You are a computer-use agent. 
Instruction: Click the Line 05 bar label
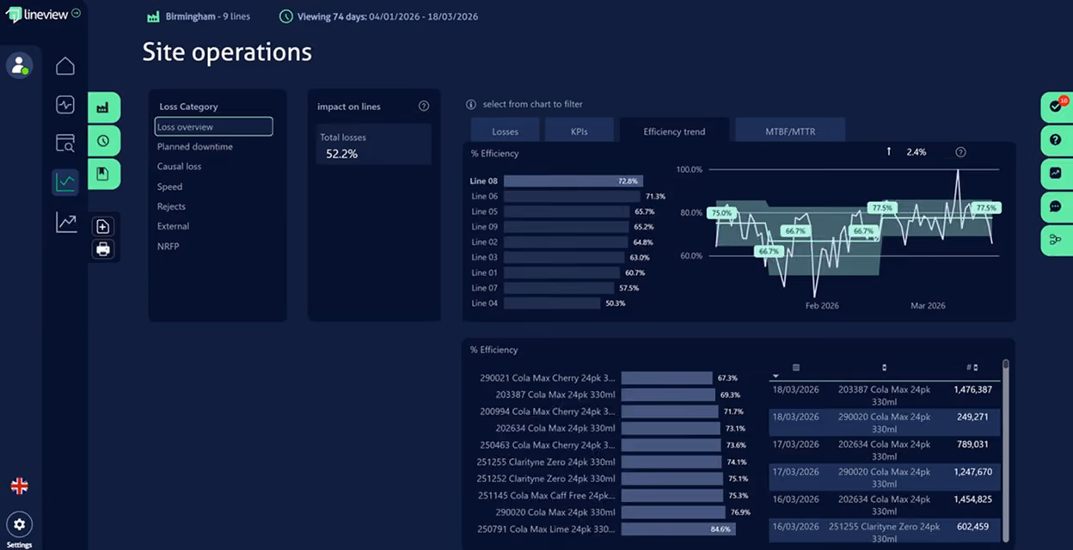(x=484, y=211)
